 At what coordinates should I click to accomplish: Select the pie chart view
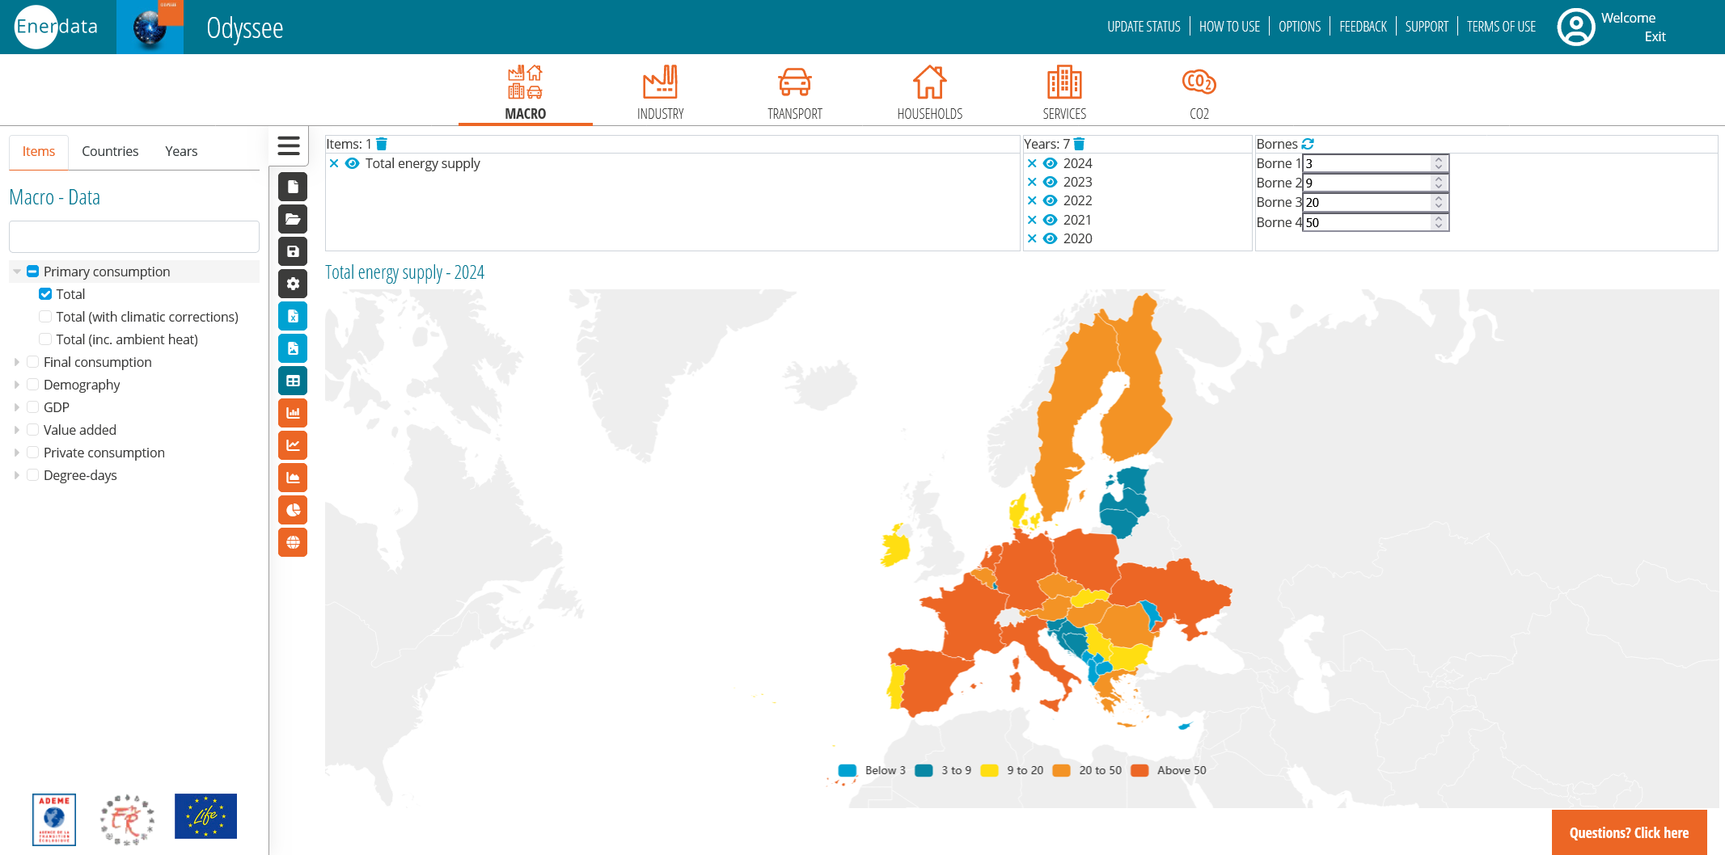pos(293,510)
